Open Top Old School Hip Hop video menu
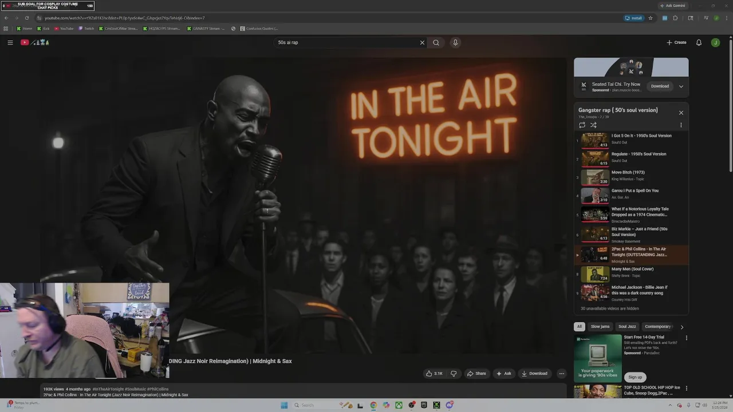 686,388
